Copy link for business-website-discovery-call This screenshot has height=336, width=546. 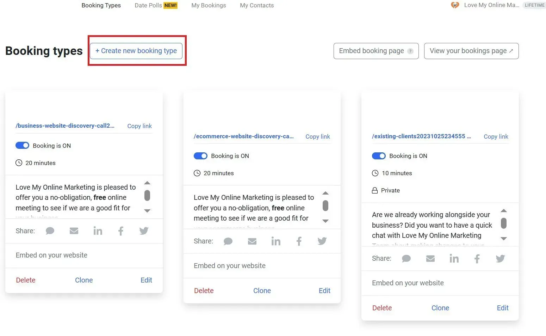click(x=139, y=126)
